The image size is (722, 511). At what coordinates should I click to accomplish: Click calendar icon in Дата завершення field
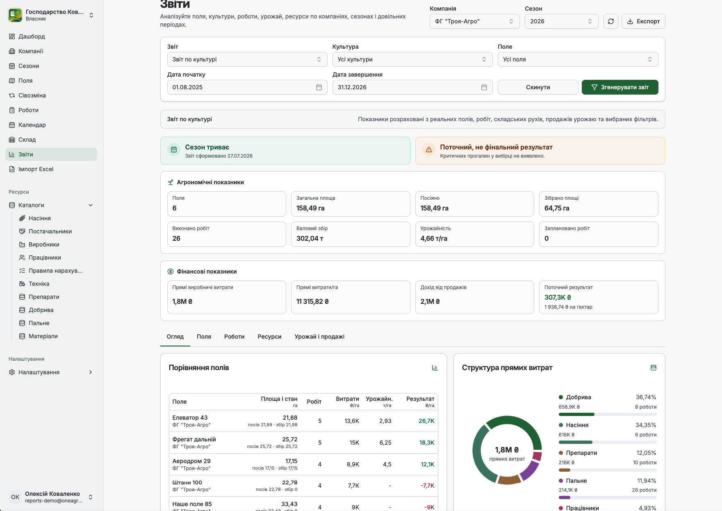(x=484, y=87)
